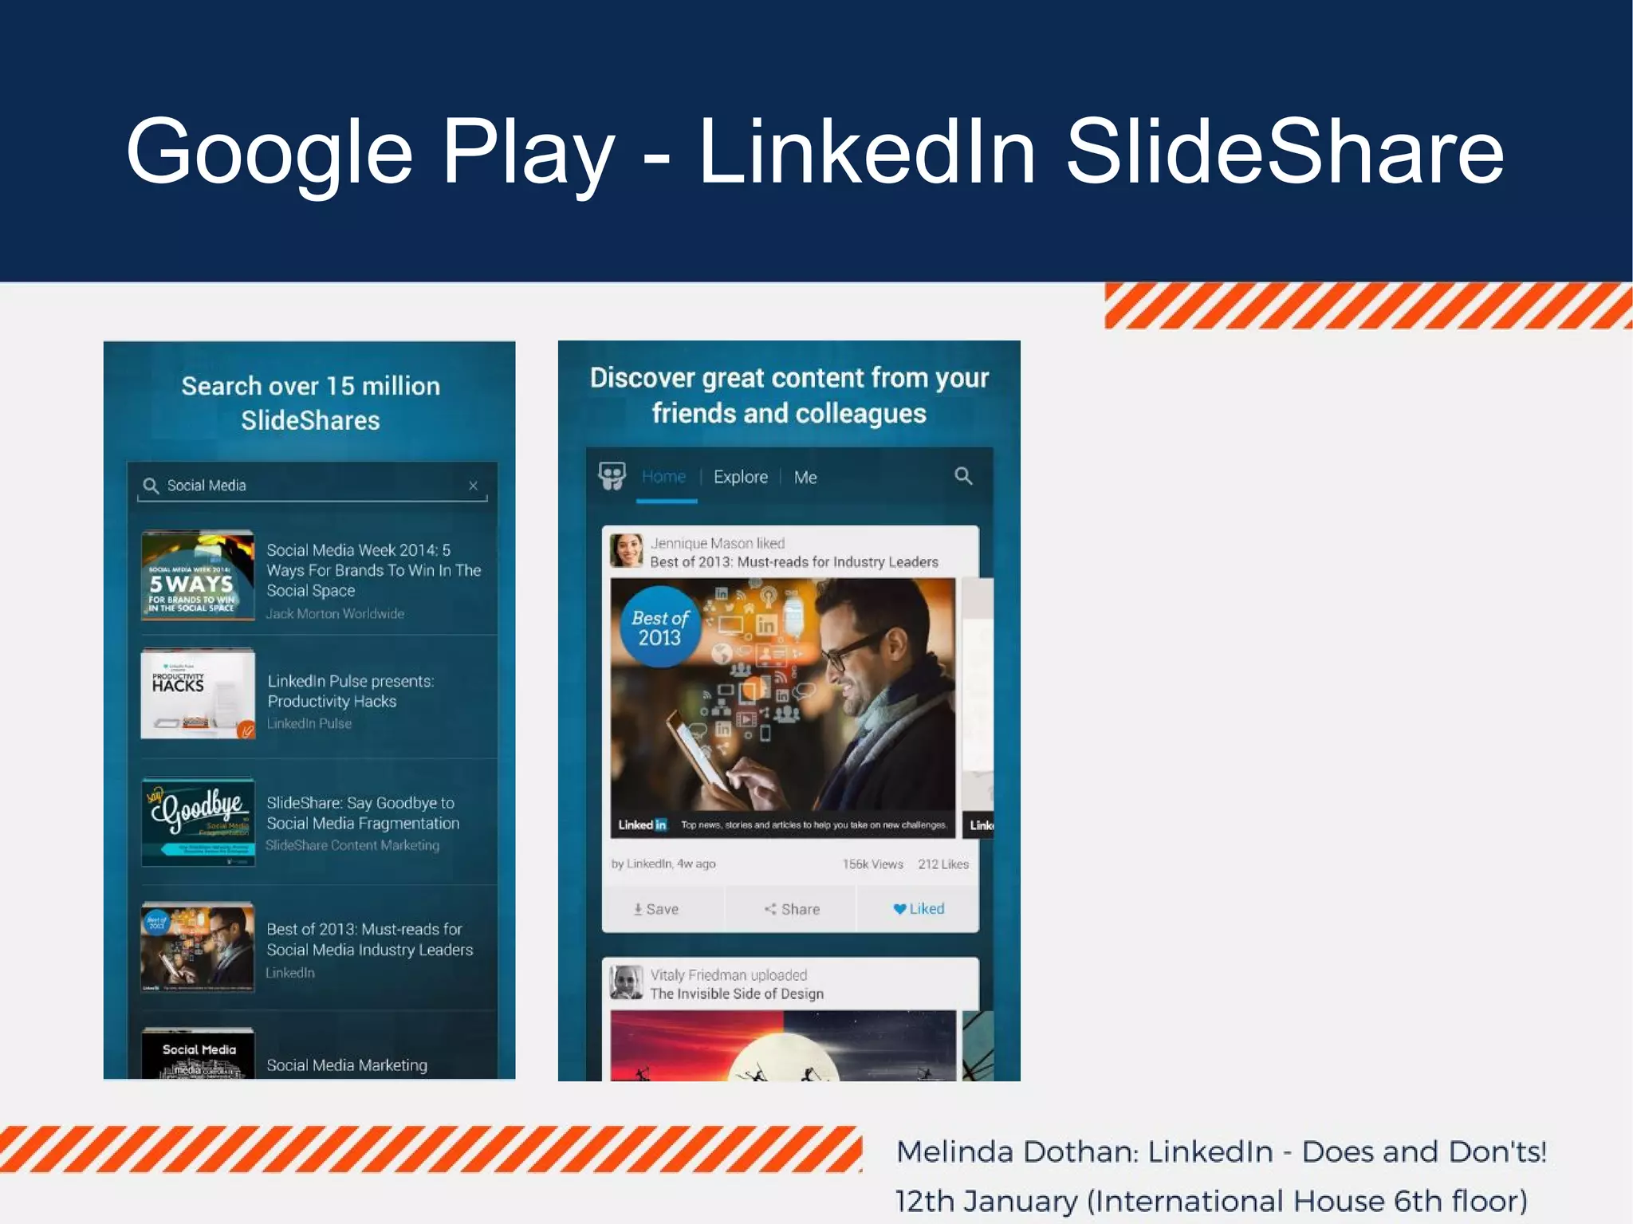Switch to the Explore tab
Viewport: 1633px width, 1224px height.
741,477
